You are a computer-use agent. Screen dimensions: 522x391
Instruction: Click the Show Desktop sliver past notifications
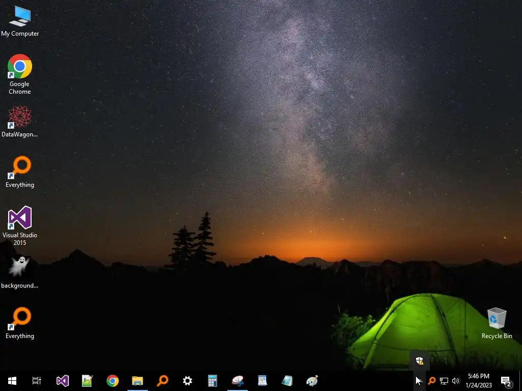pos(520,381)
